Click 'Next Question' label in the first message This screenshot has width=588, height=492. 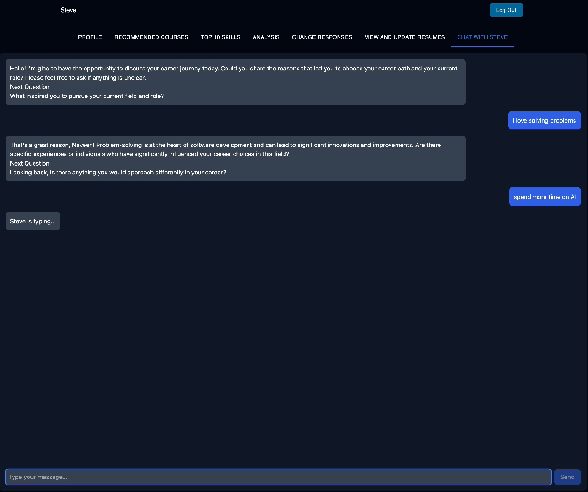pos(29,87)
